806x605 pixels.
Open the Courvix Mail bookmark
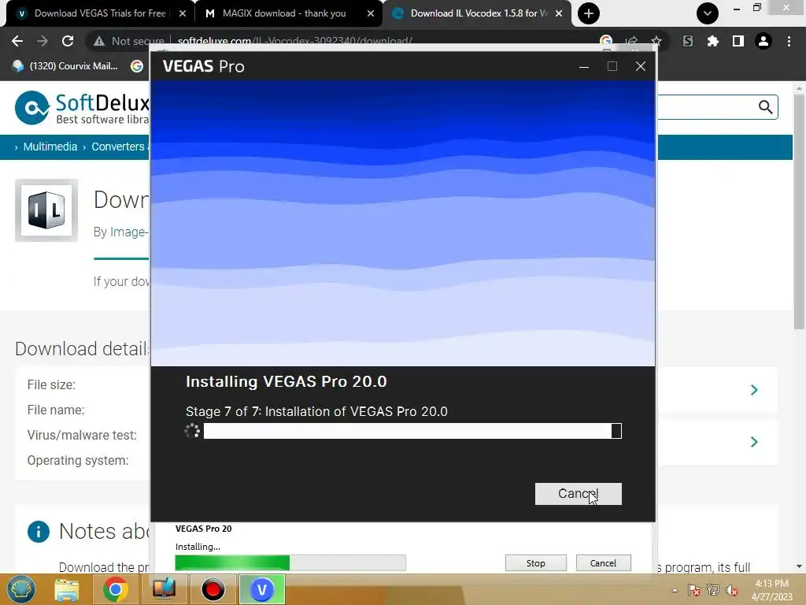65,66
